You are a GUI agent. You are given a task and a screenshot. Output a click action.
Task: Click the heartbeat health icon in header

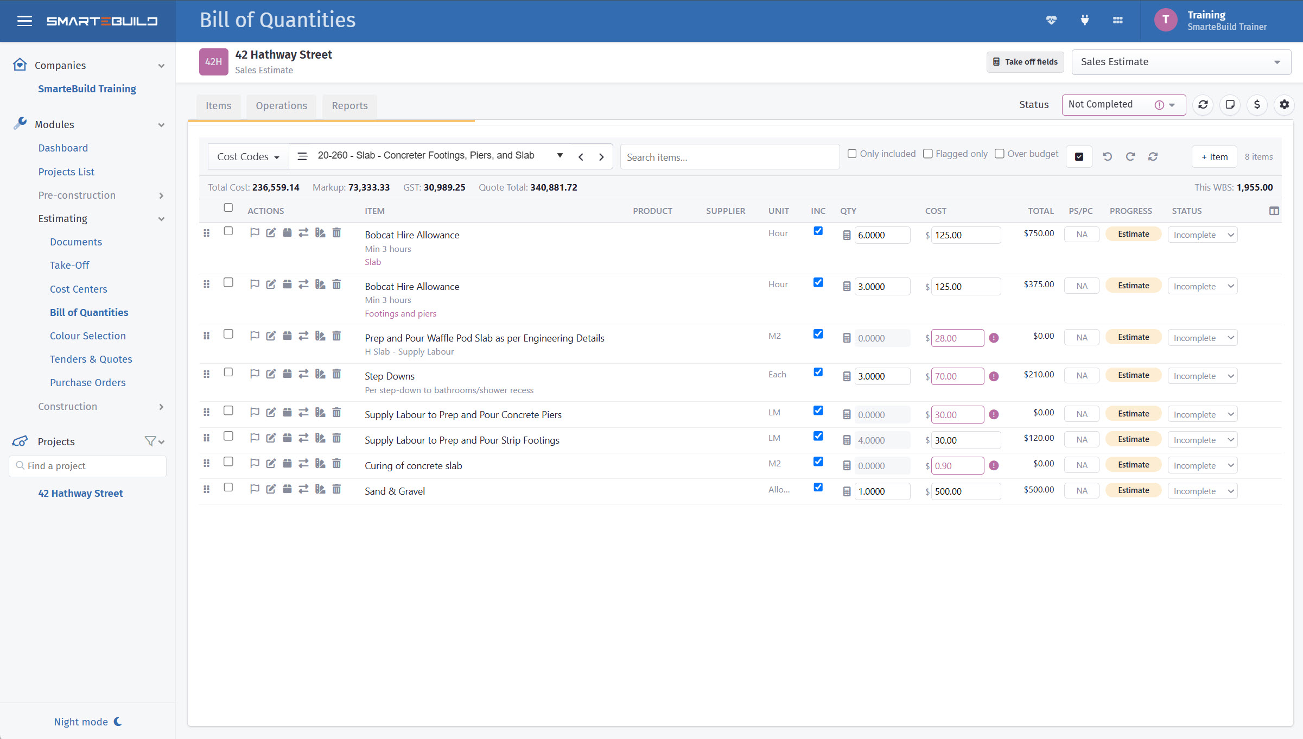tap(1051, 20)
